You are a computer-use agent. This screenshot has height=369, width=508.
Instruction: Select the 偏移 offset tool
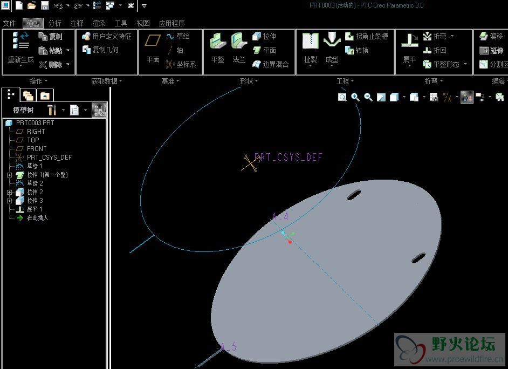491,36
